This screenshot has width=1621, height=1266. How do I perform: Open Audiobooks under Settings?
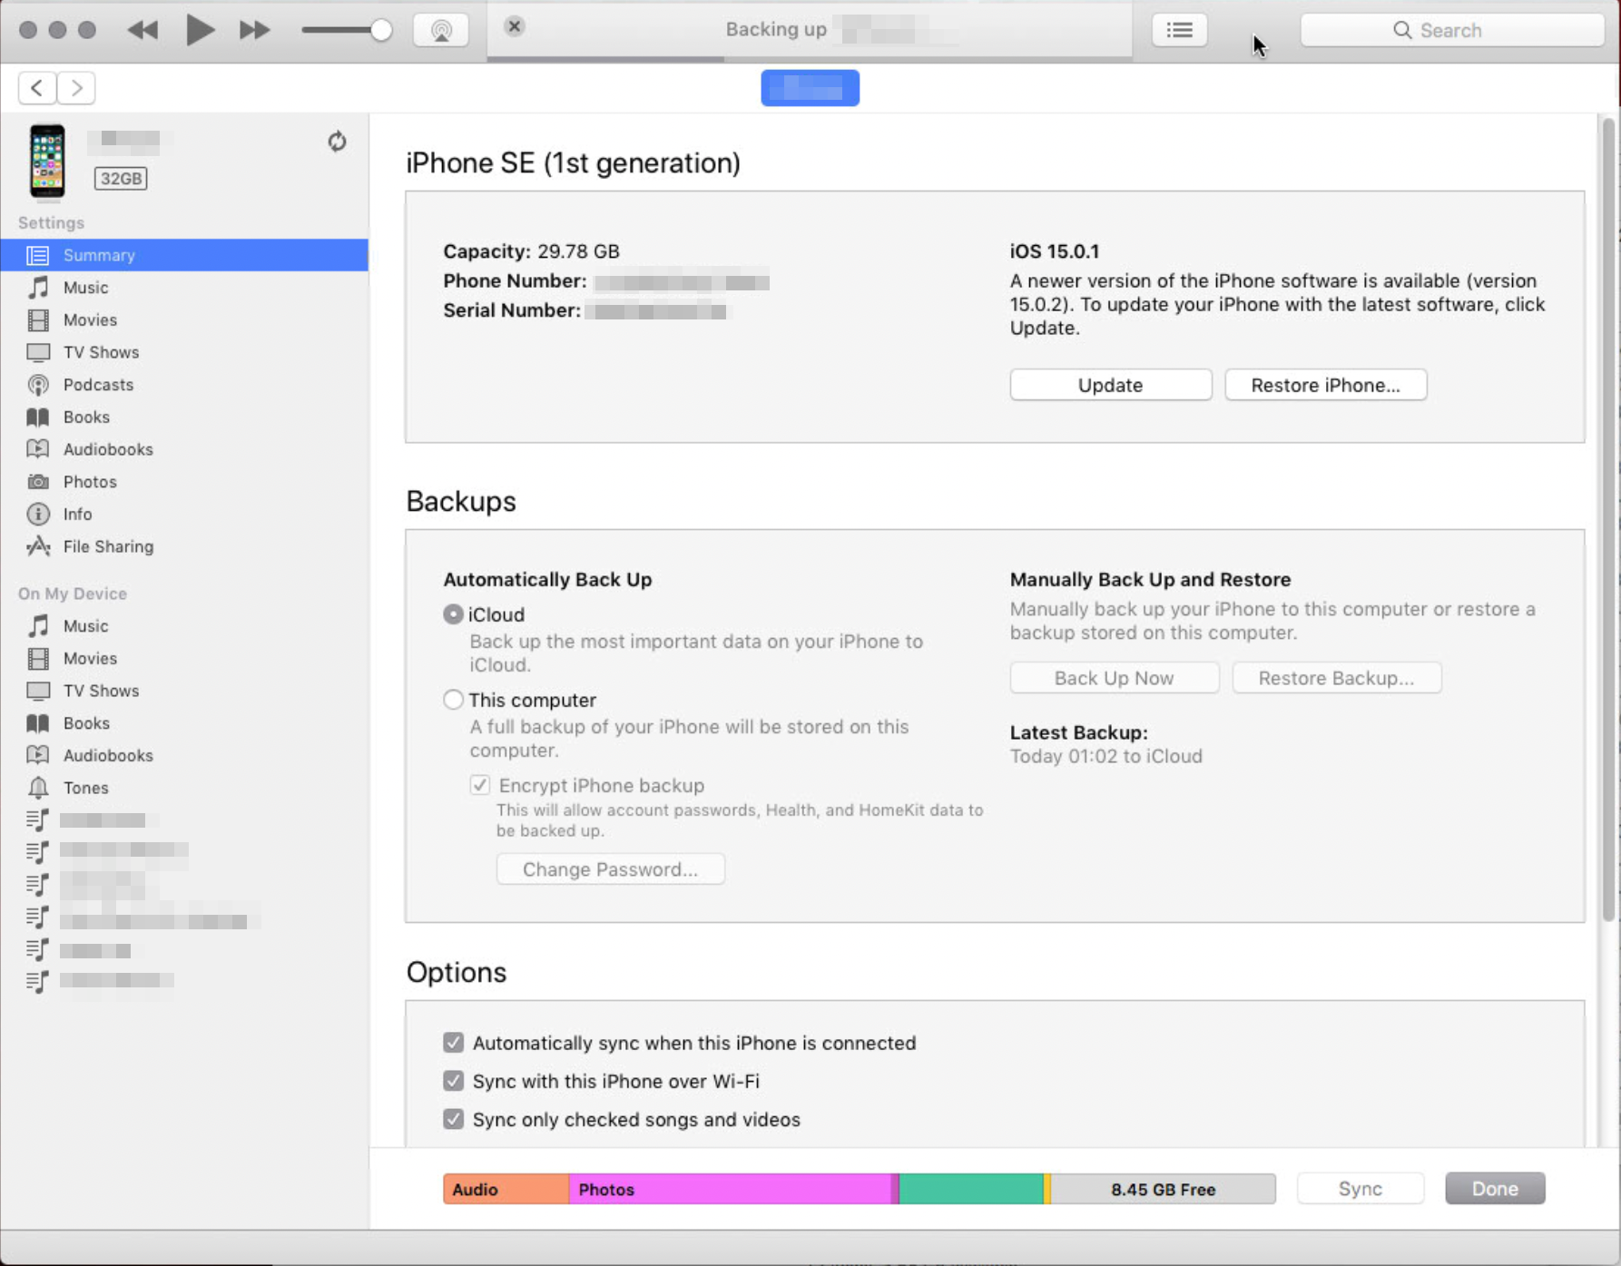(x=184, y=449)
